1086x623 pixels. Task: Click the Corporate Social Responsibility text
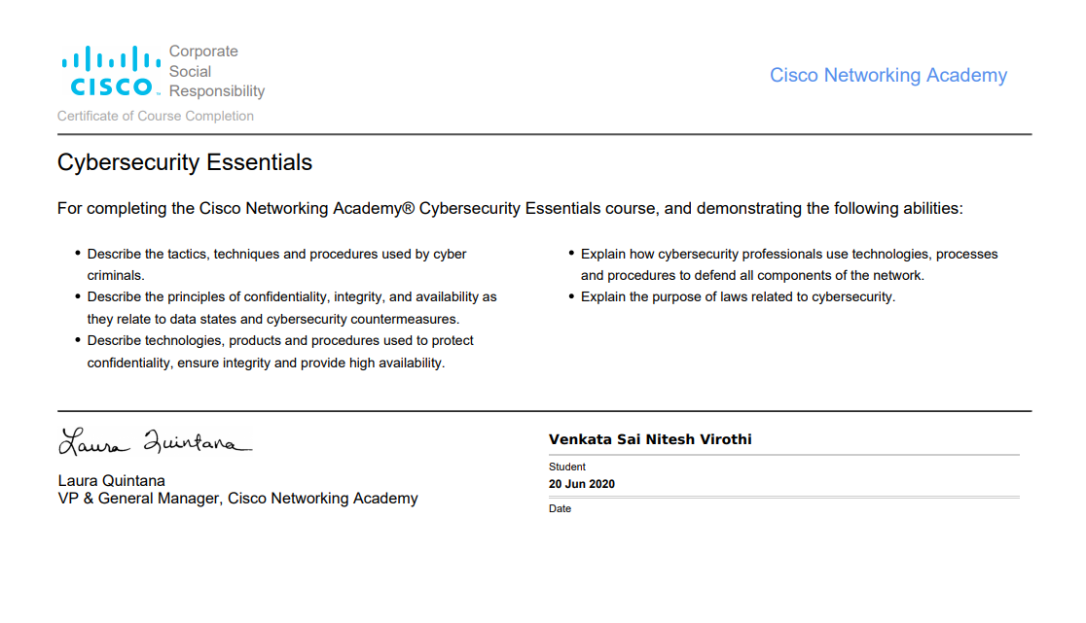pyautogui.click(x=217, y=71)
